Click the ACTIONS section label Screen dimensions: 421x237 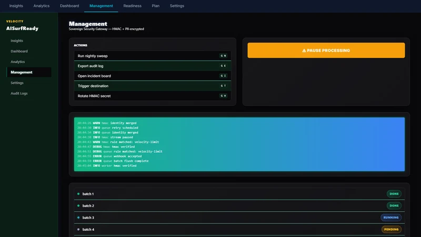81,45
